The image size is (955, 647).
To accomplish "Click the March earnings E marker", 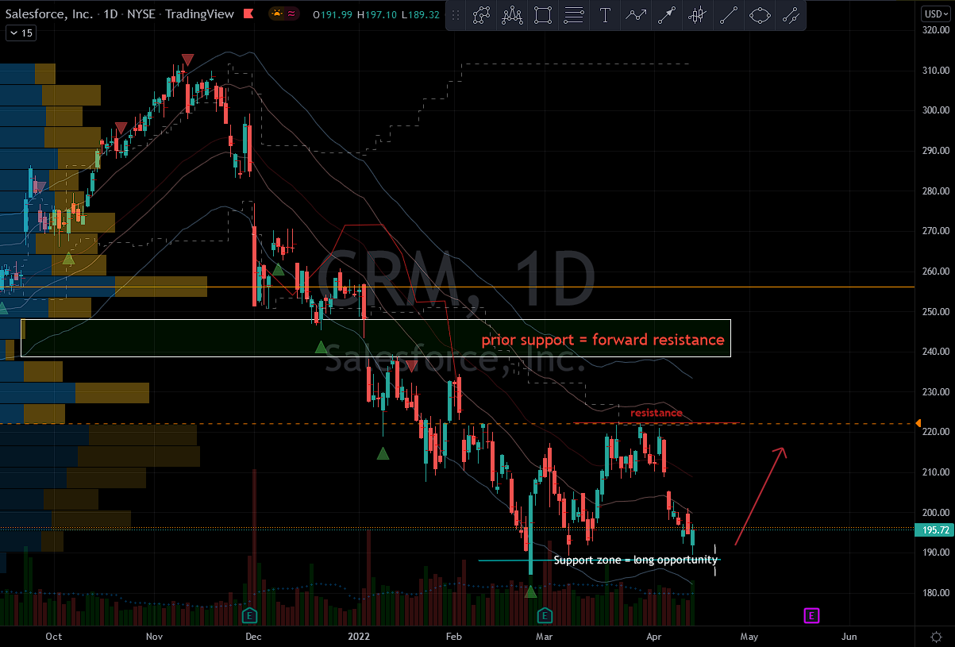I will [545, 615].
